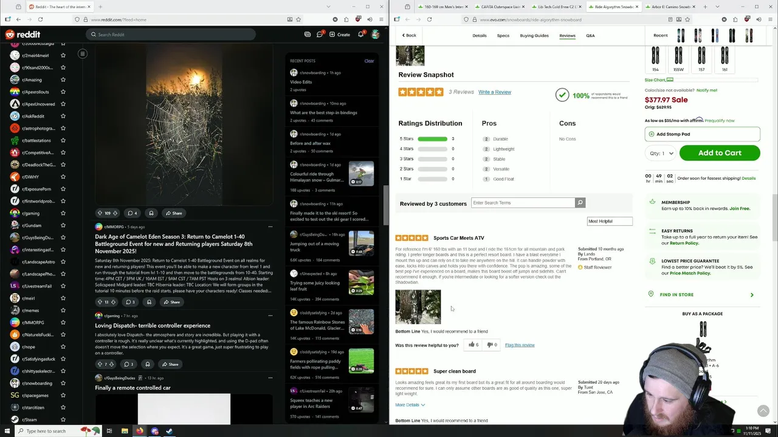Click the Reddit Create post button

(x=340, y=35)
